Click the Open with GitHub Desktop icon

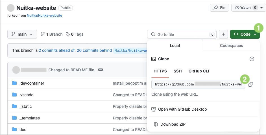pos(154,109)
